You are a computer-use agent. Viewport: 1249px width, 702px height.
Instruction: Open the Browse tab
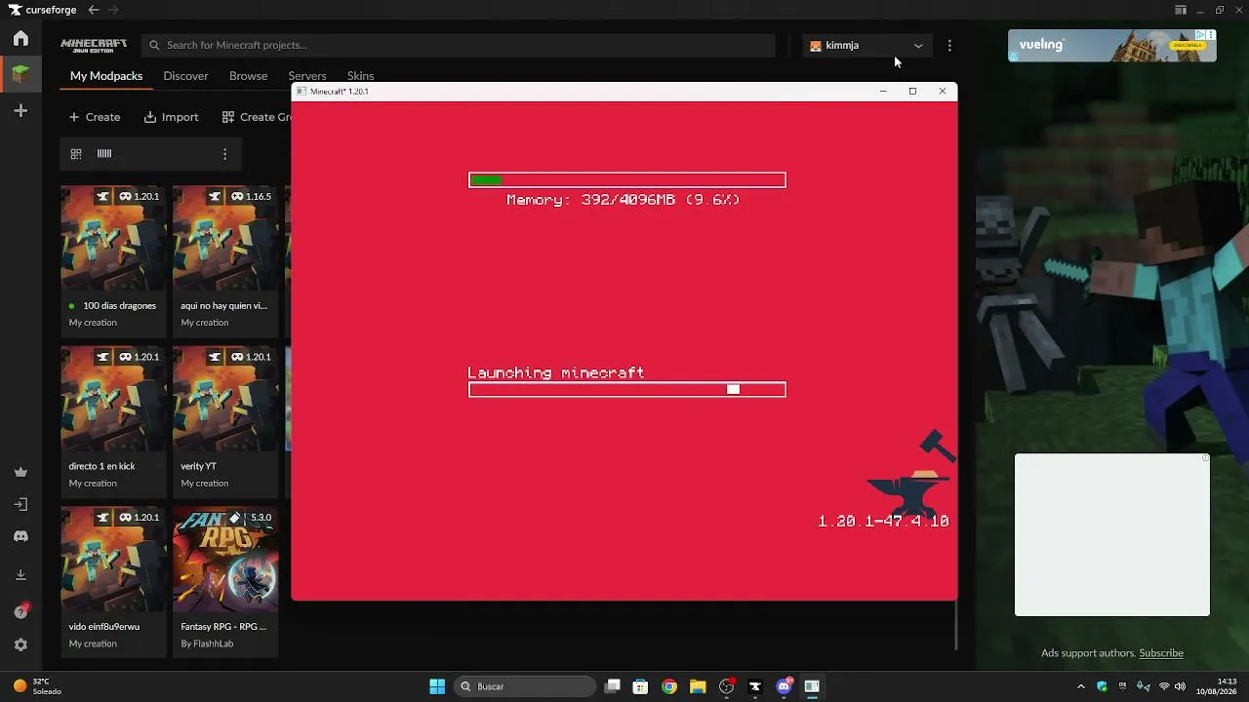coord(248,76)
